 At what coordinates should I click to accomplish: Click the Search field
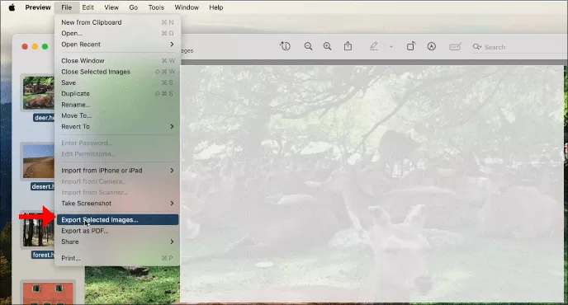(520, 47)
